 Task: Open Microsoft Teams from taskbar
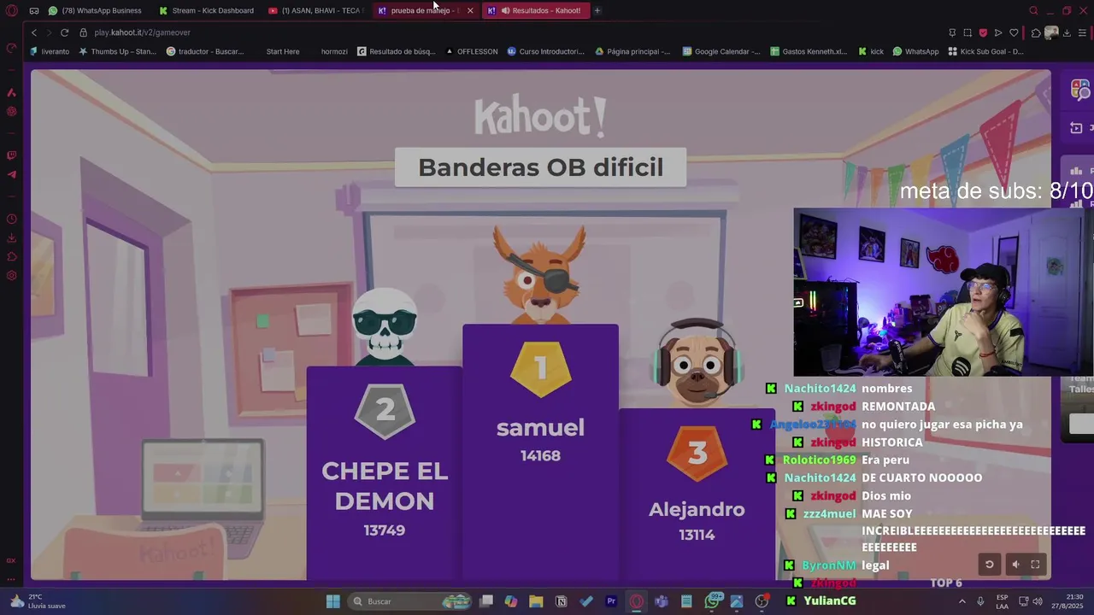click(662, 601)
